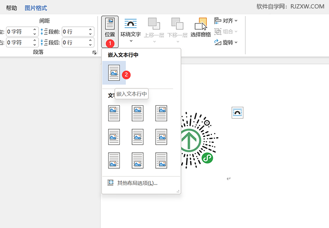Decrease the 段前 spacing with down arrow
This screenshot has height=228, width=329.
[90, 34]
